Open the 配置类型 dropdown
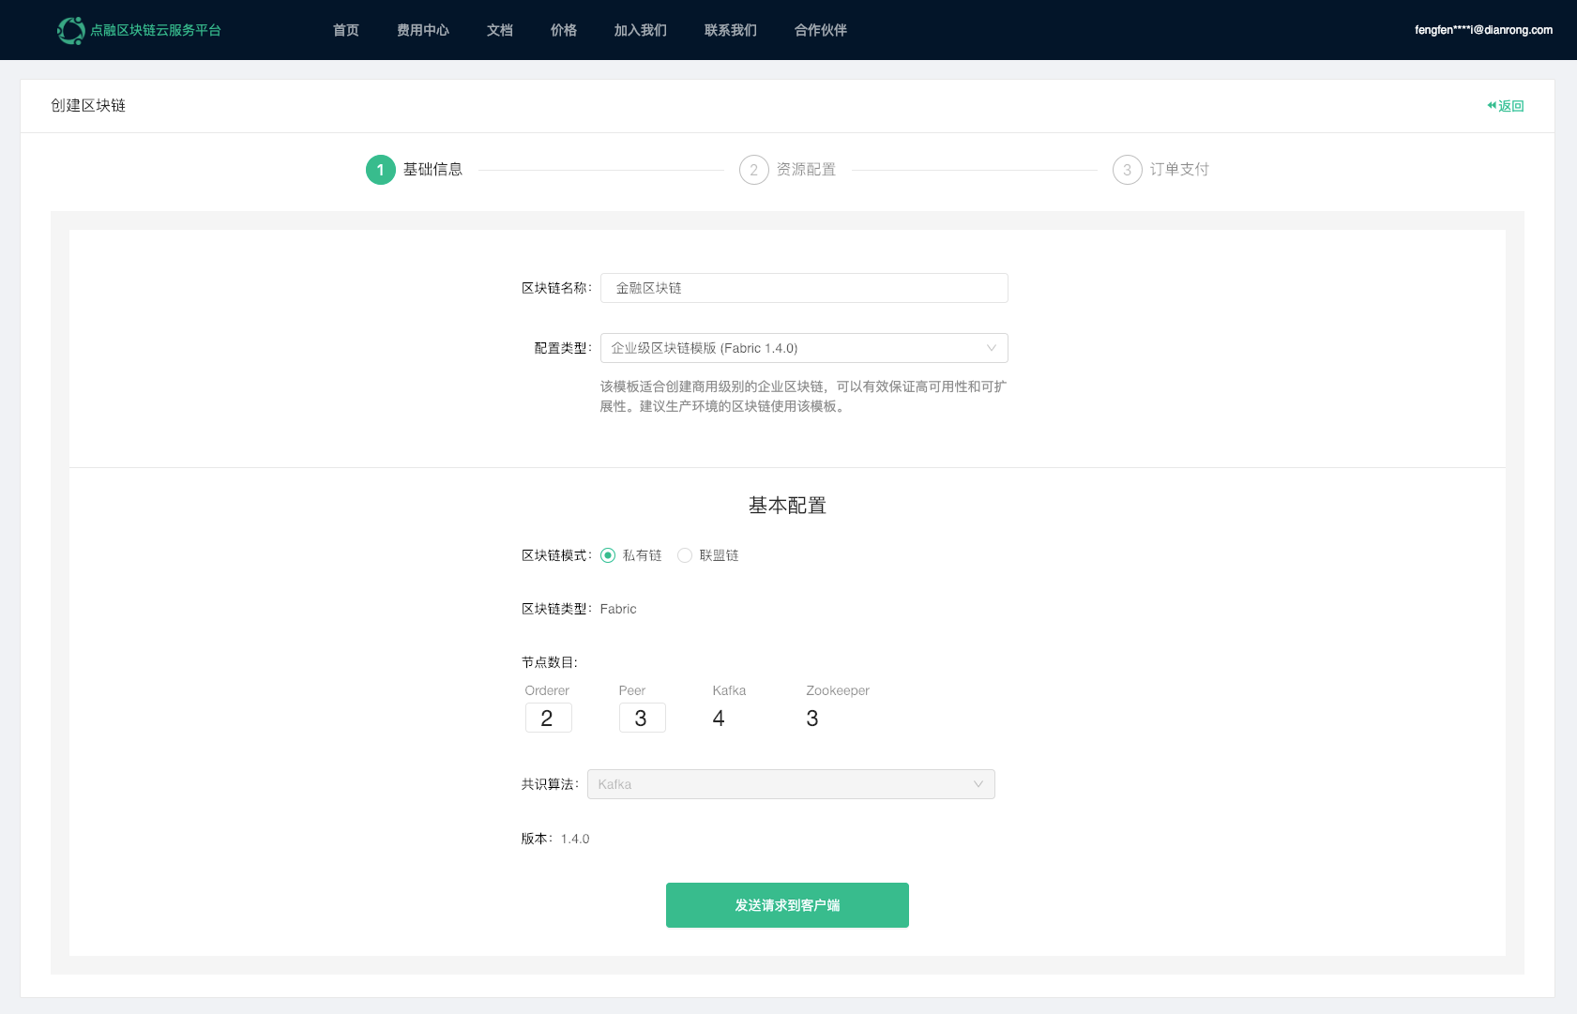This screenshot has height=1014, width=1577. coord(804,348)
